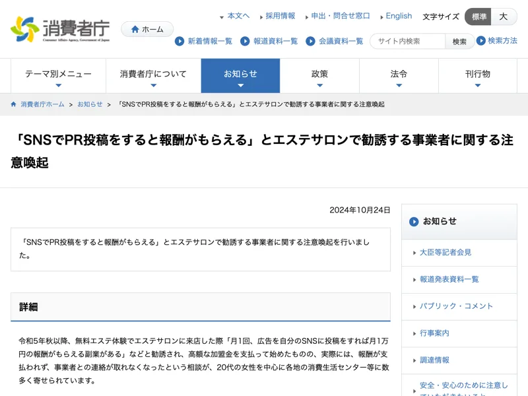This screenshot has width=528, height=396.
Task: Expand the 政策 navigation menu
Action: (x=319, y=76)
